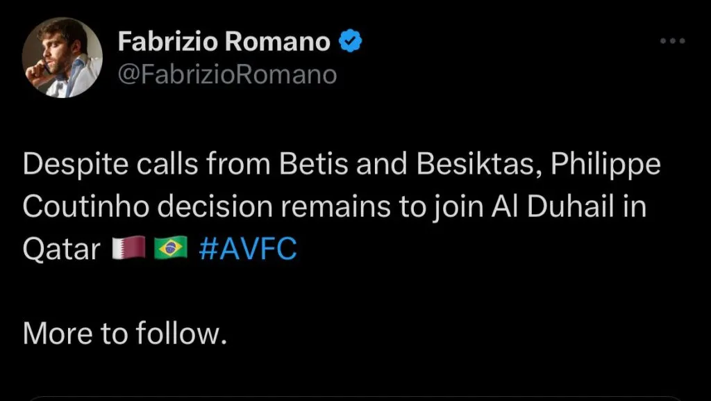Click the More to follow line

pyautogui.click(x=125, y=333)
